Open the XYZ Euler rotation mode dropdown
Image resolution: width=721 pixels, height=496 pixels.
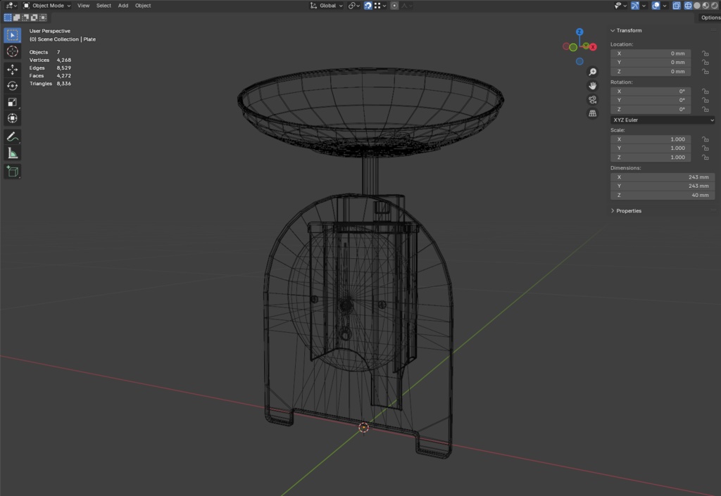[x=662, y=120]
